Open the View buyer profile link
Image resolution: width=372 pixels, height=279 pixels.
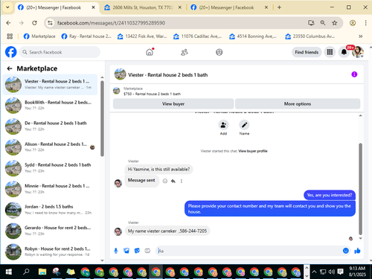(253, 151)
